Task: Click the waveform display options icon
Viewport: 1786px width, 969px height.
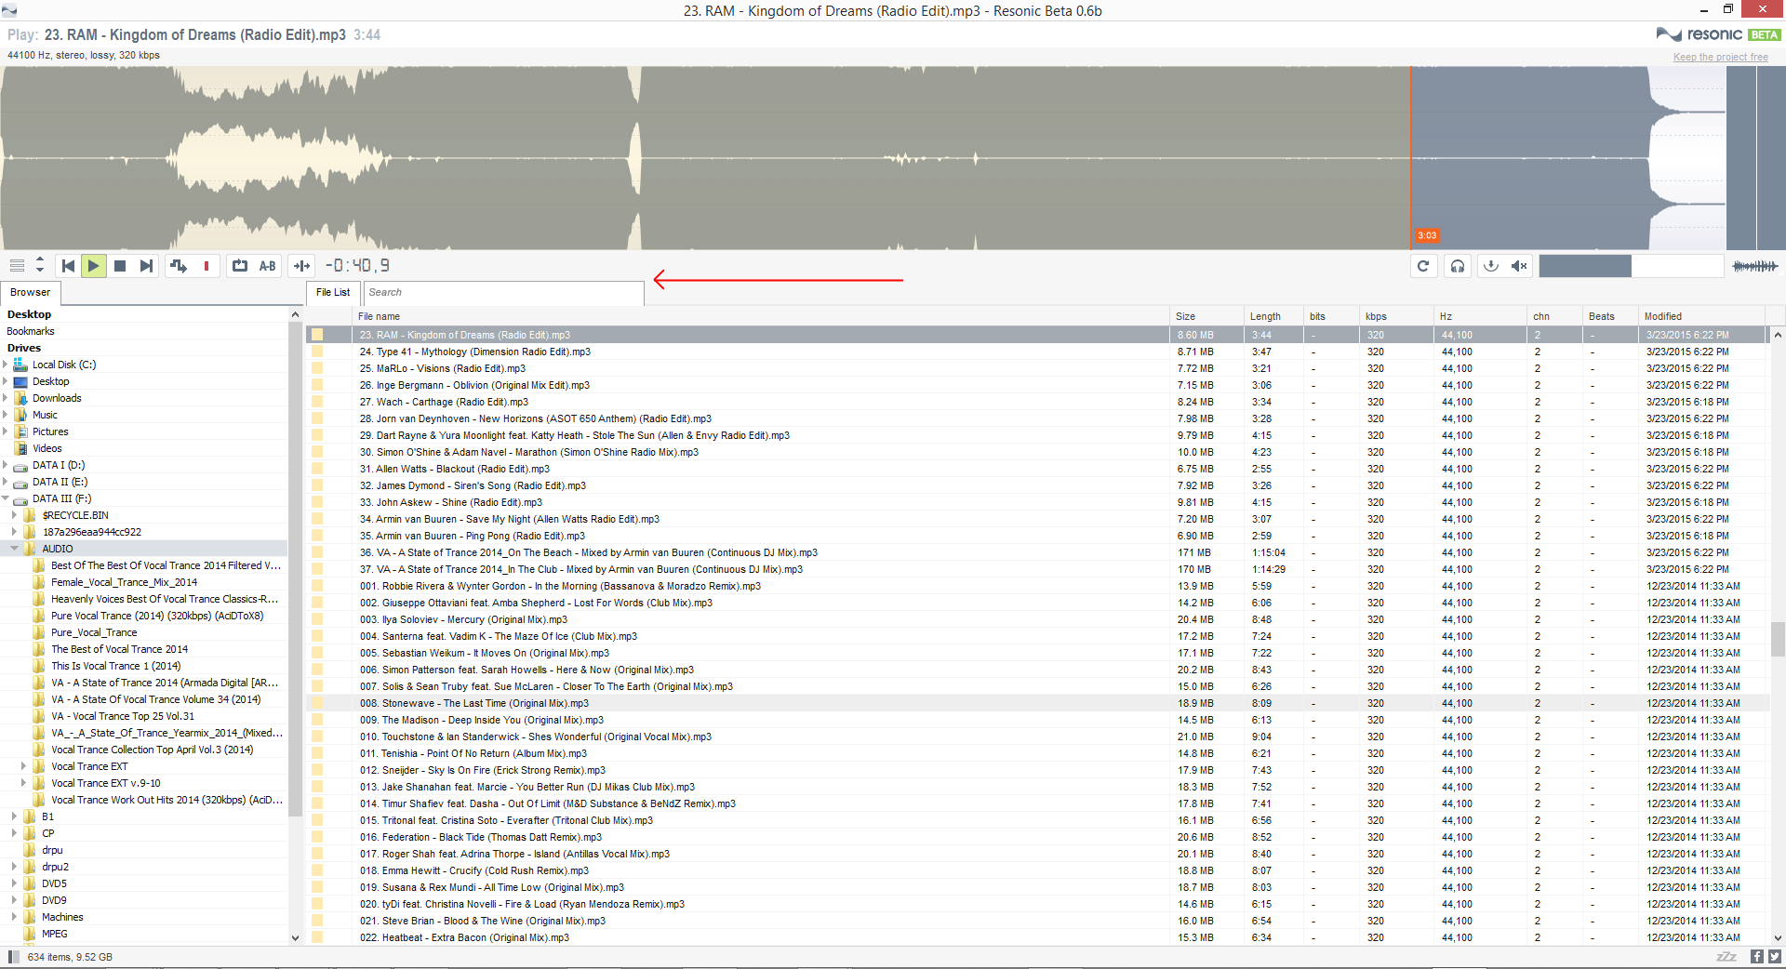Action: 1754,266
